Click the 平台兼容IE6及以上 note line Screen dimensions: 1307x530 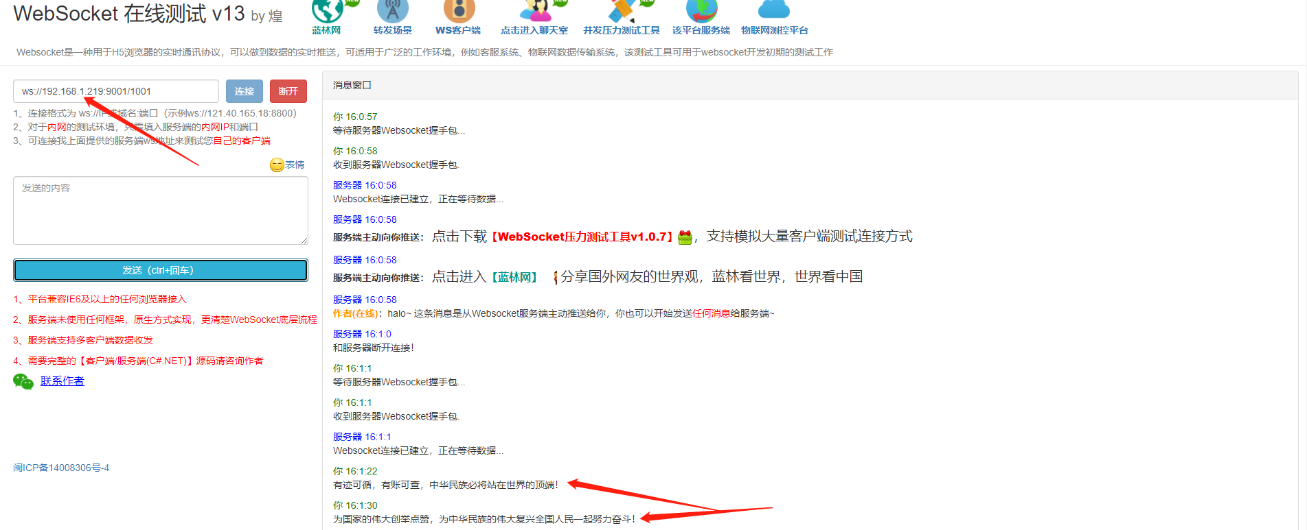pyautogui.click(x=100, y=299)
